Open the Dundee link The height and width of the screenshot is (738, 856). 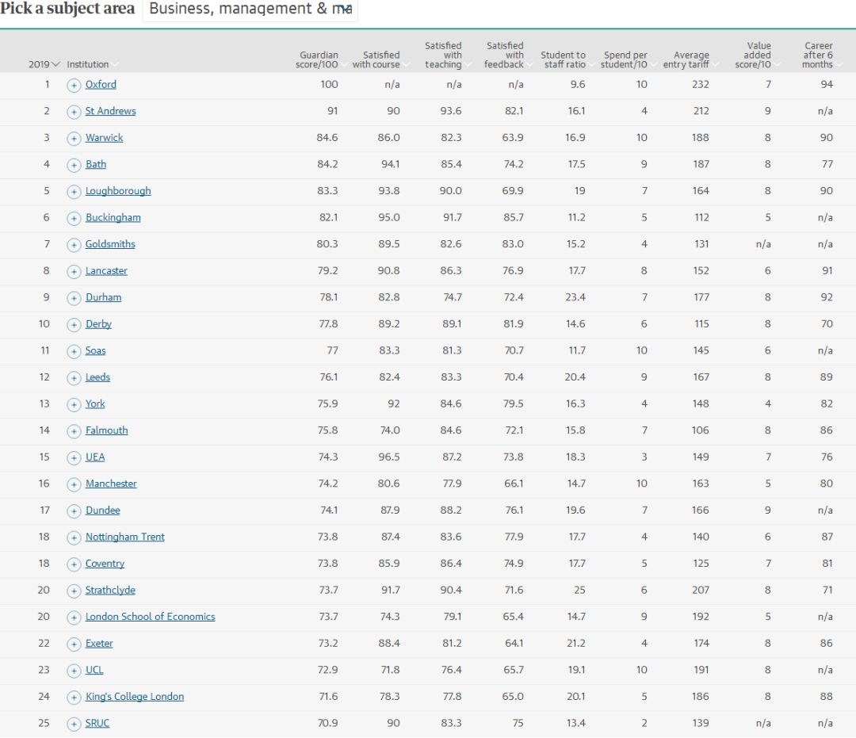click(x=102, y=510)
